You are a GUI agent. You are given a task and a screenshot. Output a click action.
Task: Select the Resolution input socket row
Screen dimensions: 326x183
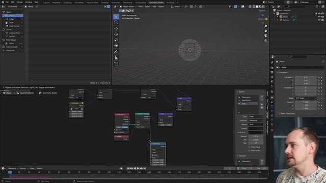point(248,101)
